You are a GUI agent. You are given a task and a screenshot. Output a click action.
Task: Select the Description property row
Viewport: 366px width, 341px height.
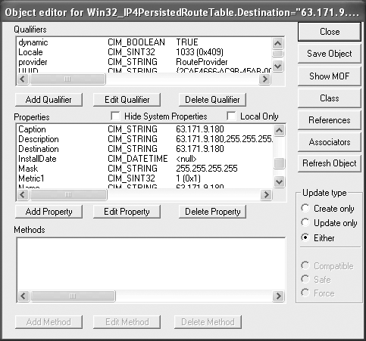[x=145, y=139]
